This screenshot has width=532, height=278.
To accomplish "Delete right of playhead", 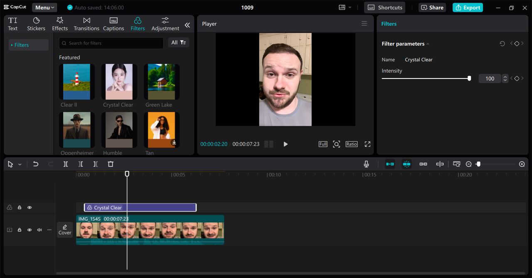I will click(96, 164).
